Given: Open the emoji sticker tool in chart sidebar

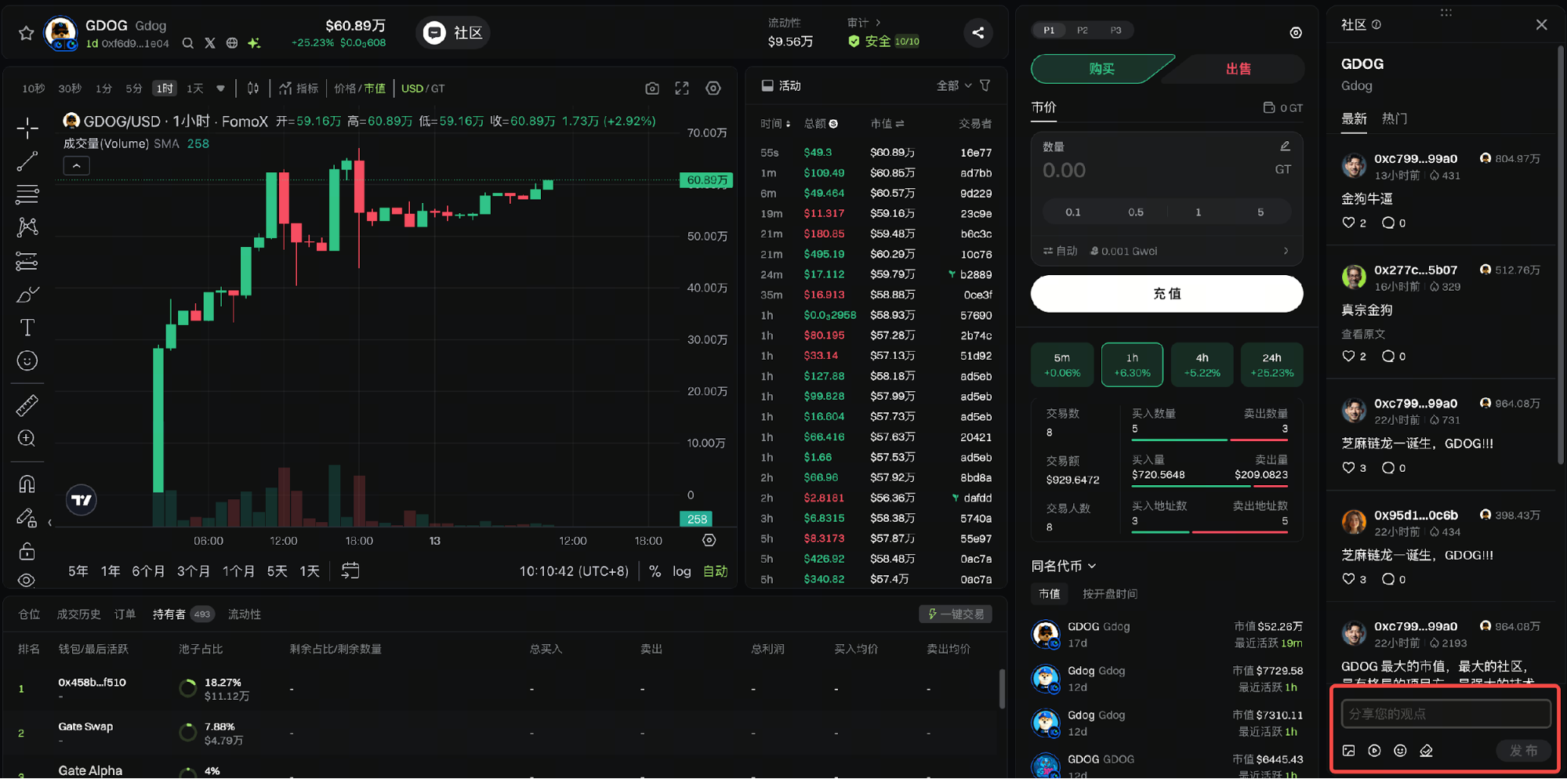Looking at the screenshot, I should 27,361.
